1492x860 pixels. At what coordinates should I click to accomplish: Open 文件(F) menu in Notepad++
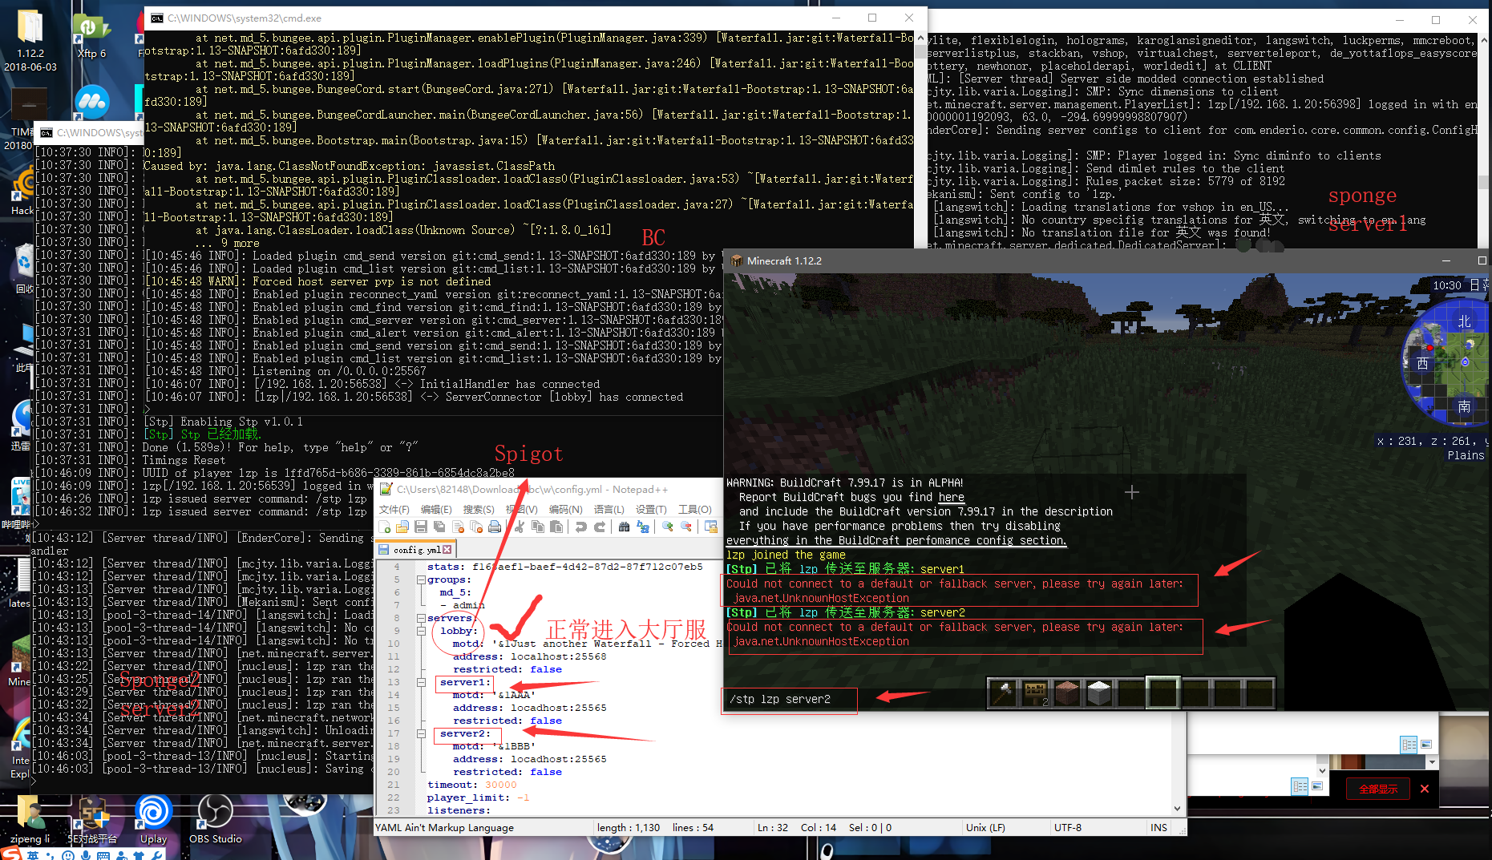click(x=394, y=509)
